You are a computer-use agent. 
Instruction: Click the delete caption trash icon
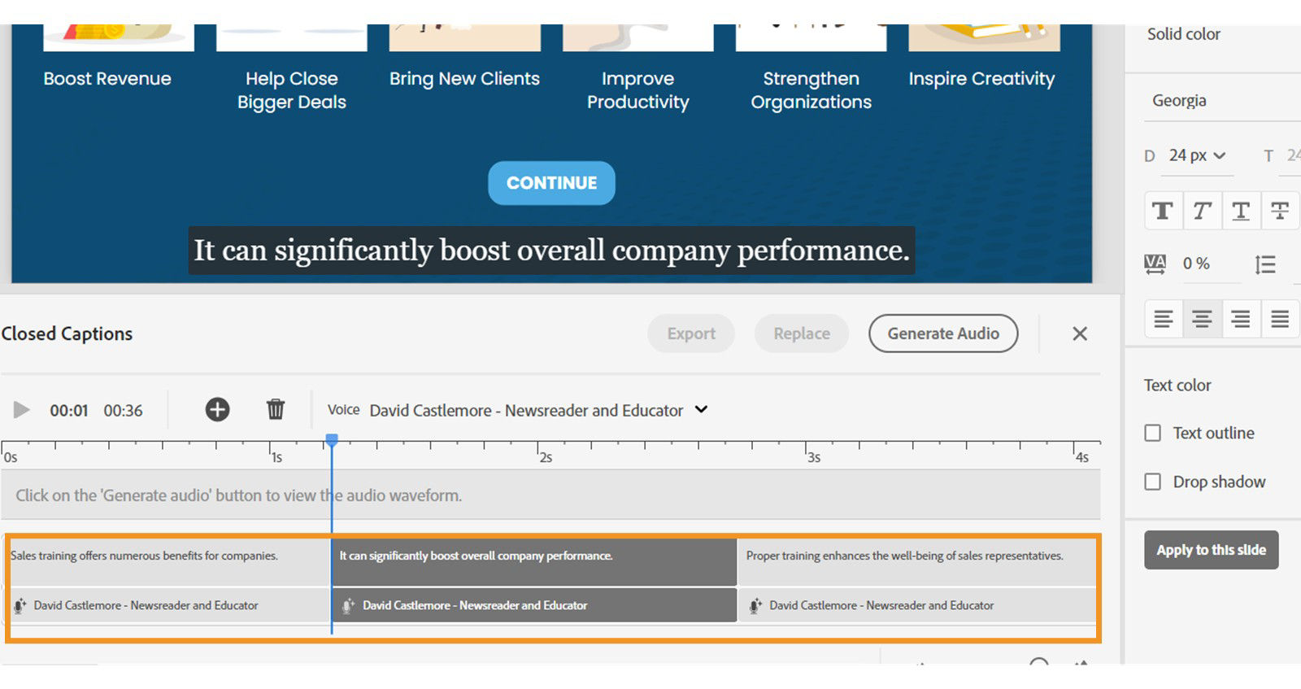point(276,409)
